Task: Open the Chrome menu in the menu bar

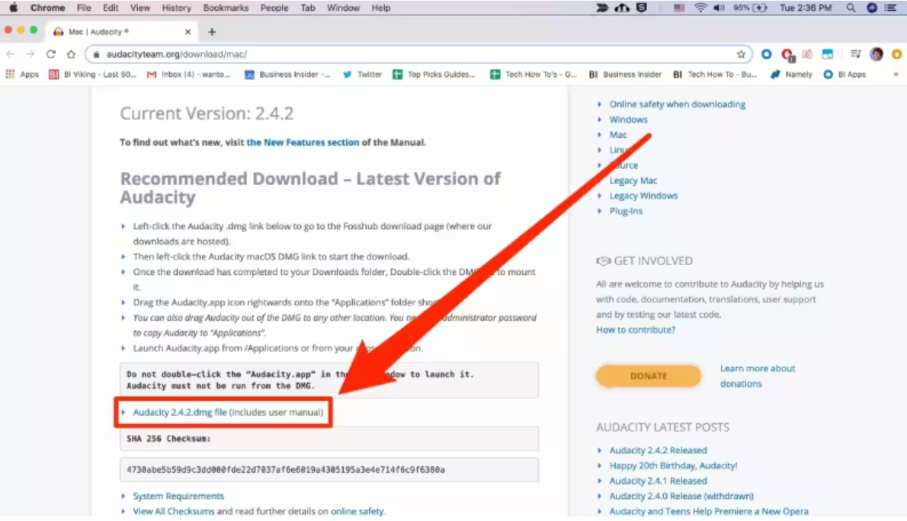Action: point(47,8)
